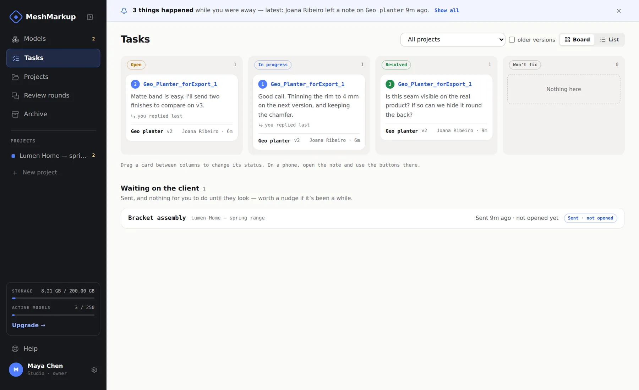Click the Tasks checklist icon
This screenshot has width=639, height=390.
pyautogui.click(x=16, y=58)
